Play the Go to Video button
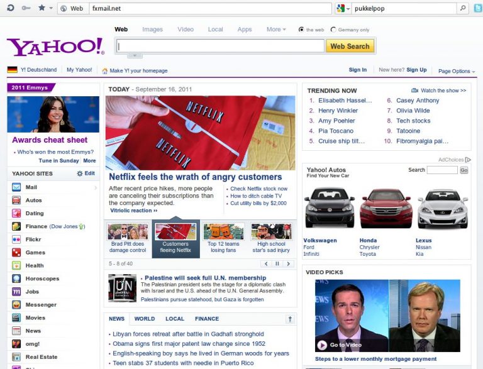The height and width of the screenshot is (369, 483). coord(322,345)
